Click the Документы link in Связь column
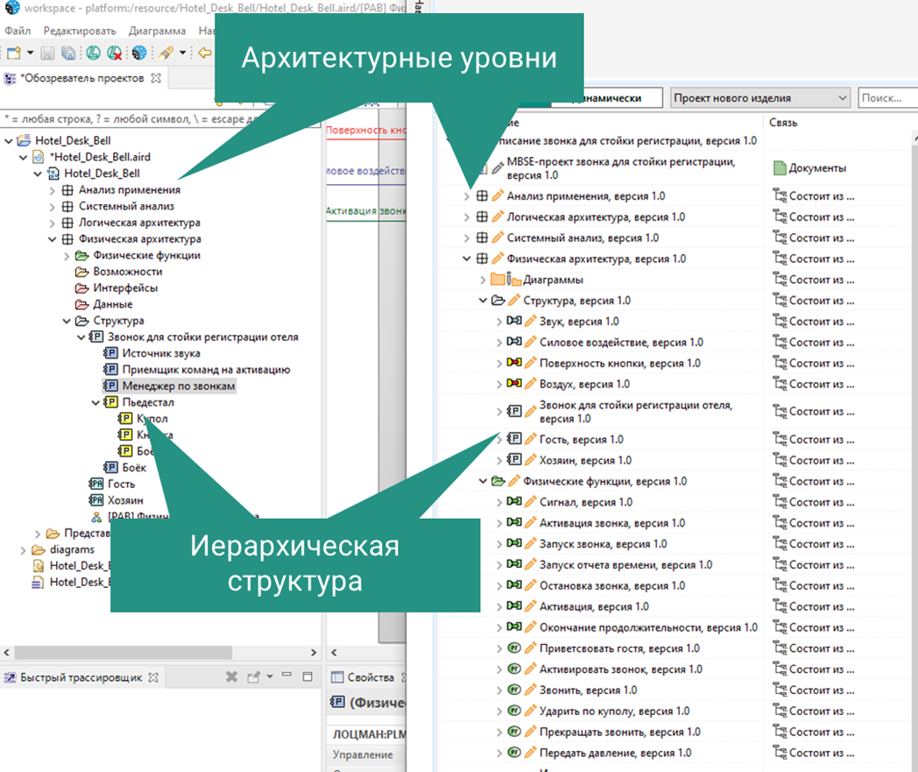This screenshot has height=772, width=918. click(x=816, y=167)
